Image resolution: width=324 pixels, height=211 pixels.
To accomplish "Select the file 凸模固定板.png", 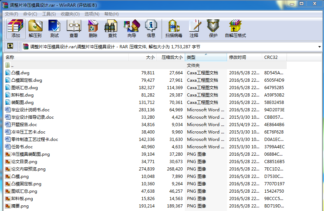I will click(x=26, y=184).
